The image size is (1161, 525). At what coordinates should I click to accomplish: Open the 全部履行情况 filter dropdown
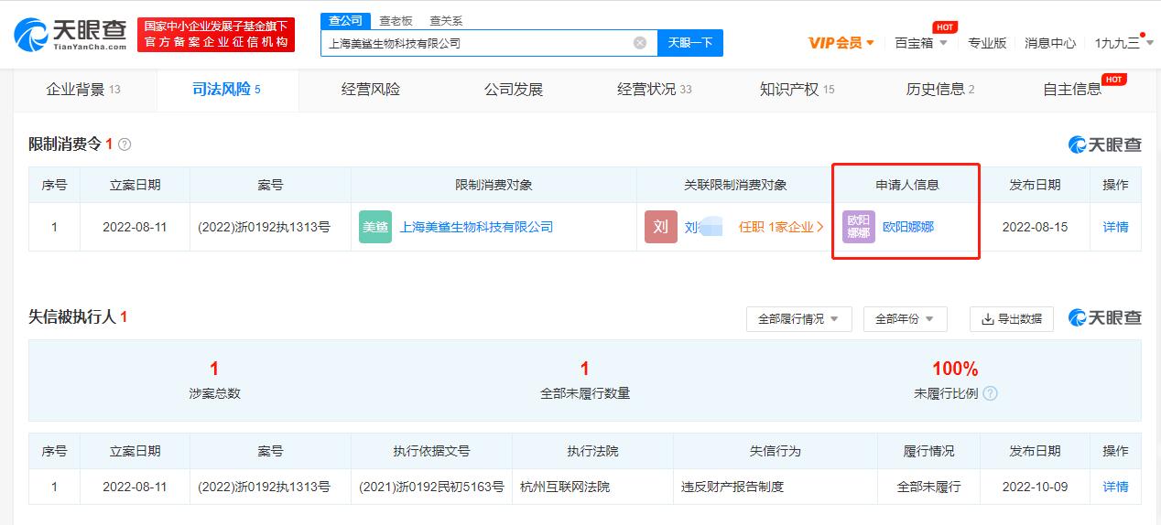[799, 319]
